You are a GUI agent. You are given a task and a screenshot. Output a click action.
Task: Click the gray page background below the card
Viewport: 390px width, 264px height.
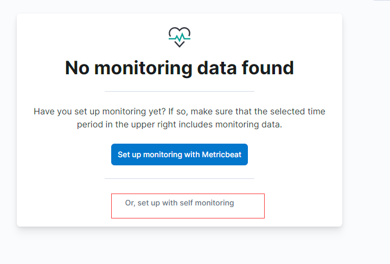(179, 246)
